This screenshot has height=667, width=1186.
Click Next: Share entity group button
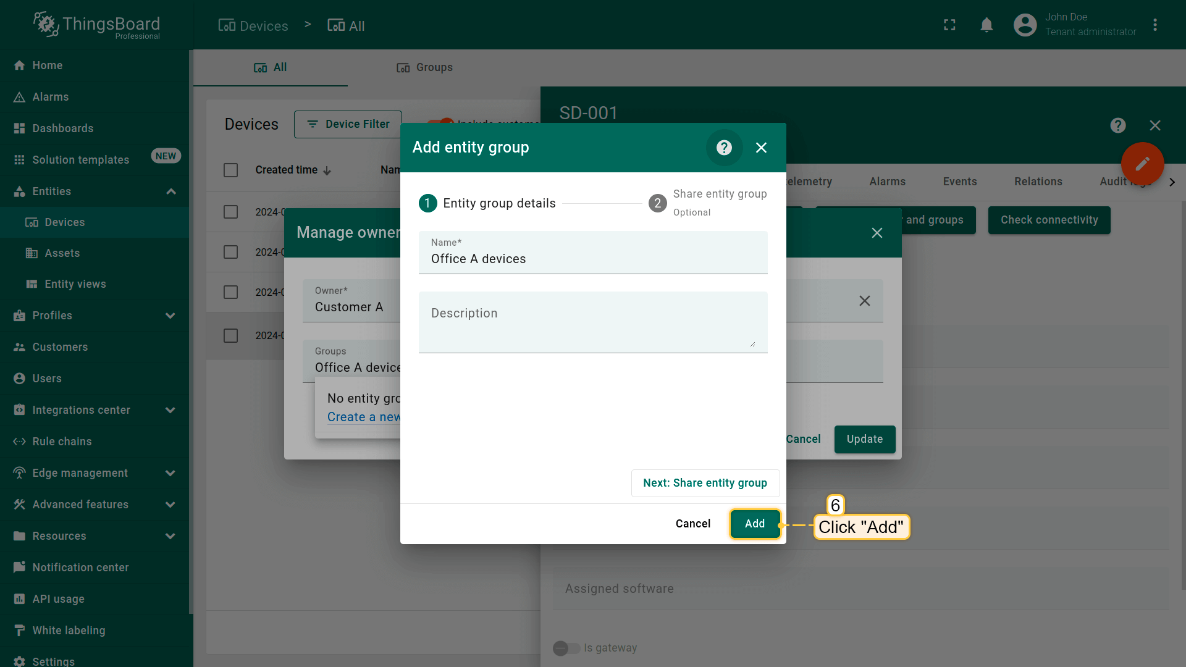[x=705, y=483]
